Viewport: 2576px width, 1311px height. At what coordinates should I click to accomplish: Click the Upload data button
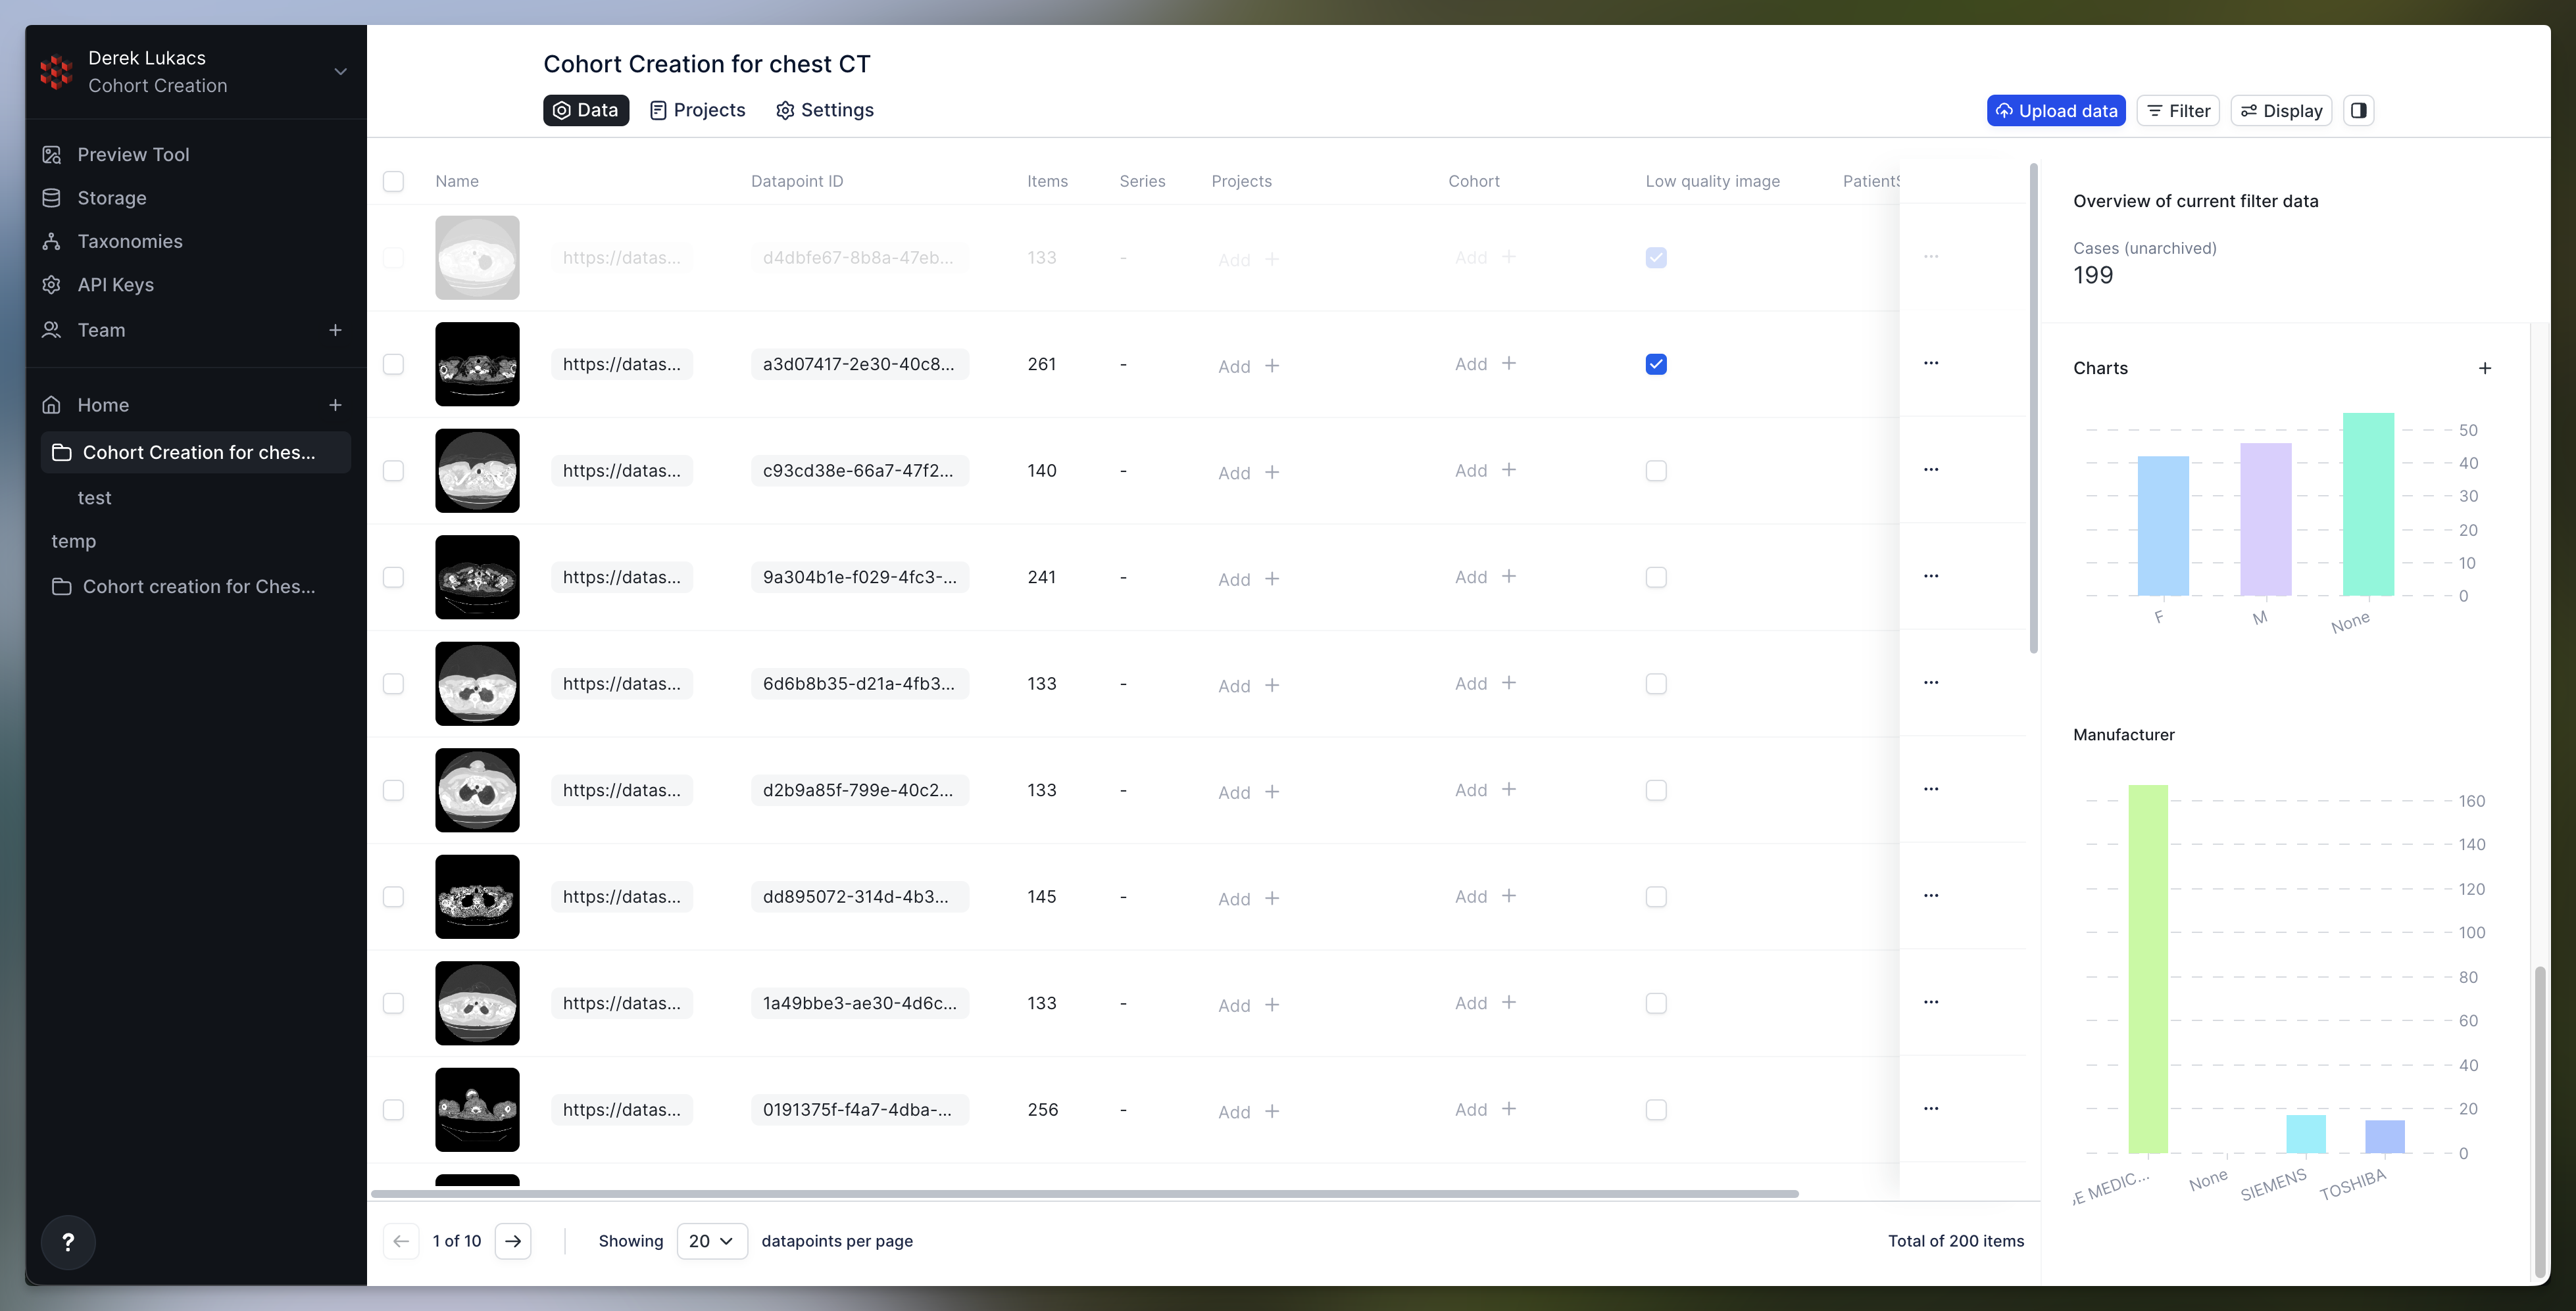(x=2056, y=111)
